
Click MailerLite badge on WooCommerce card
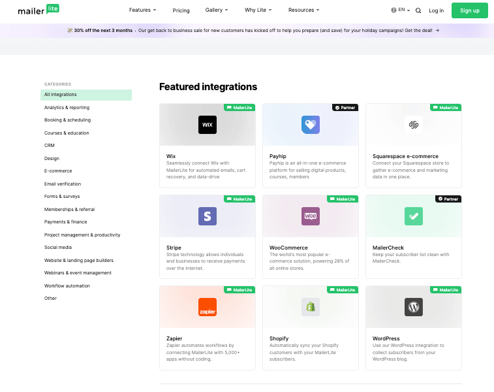coord(343,199)
